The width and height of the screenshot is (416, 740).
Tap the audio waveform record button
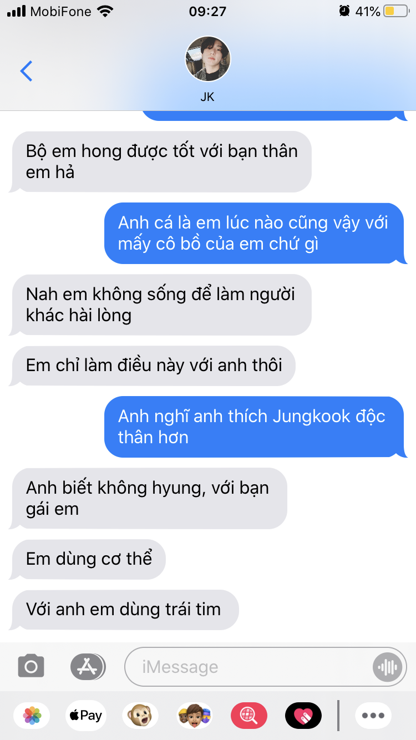pos(387,667)
